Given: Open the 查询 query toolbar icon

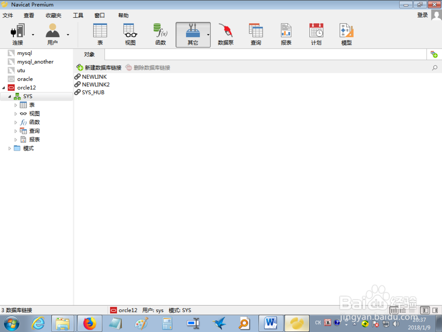Looking at the screenshot, I should [x=255, y=35].
